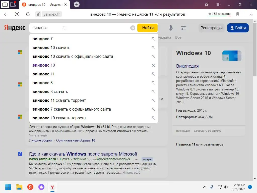The height and width of the screenshot is (193, 257).
Task: Expand first snippet with 'Читать ещё' under Лучшие сборки
Action: [x=38, y=135]
